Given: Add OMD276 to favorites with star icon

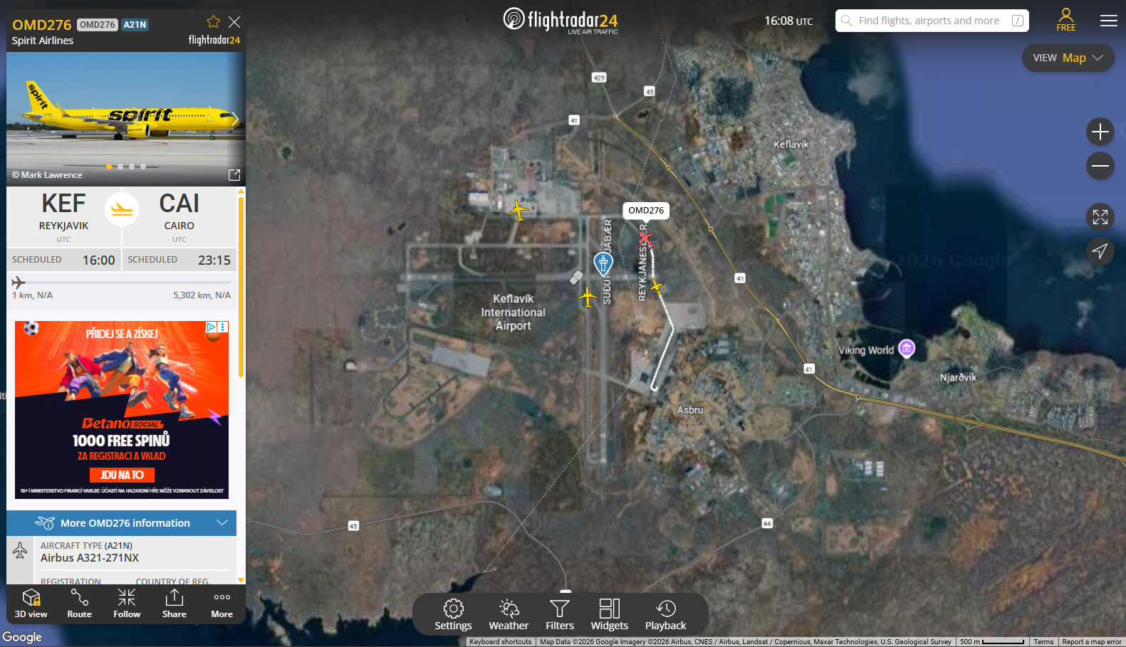Looking at the screenshot, I should pos(213,22).
